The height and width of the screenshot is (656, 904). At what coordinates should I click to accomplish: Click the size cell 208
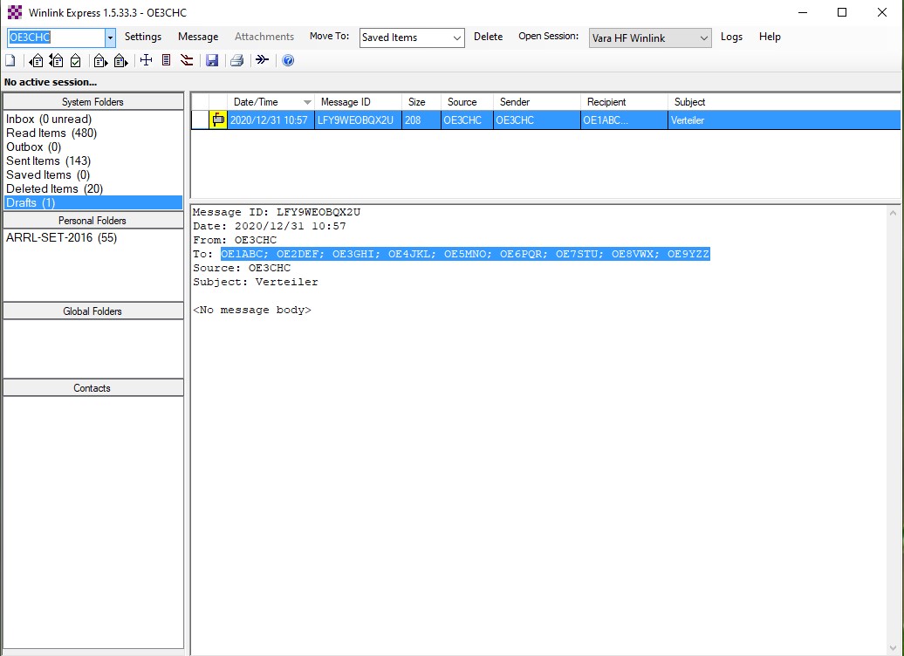tap(421, 120)
